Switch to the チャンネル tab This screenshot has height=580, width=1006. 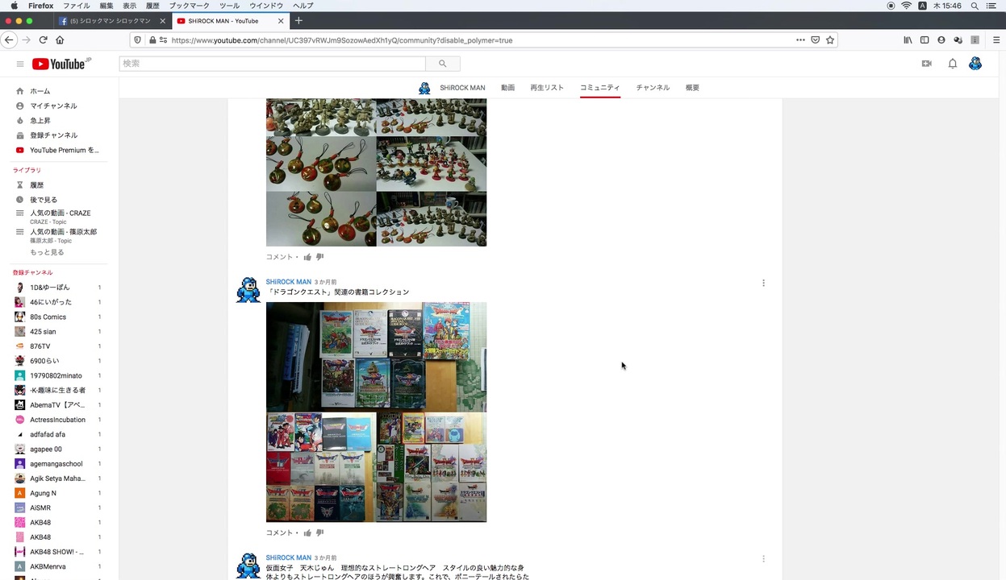[653, 87]
